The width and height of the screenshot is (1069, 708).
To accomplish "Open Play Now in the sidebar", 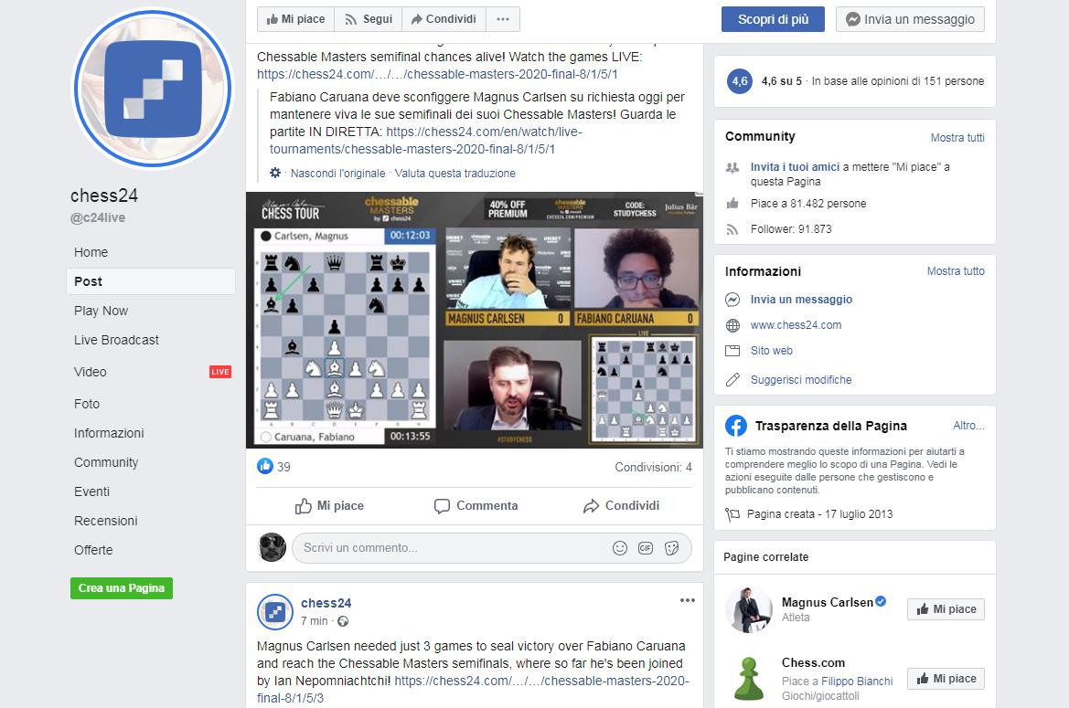I will tap(101, 311).
